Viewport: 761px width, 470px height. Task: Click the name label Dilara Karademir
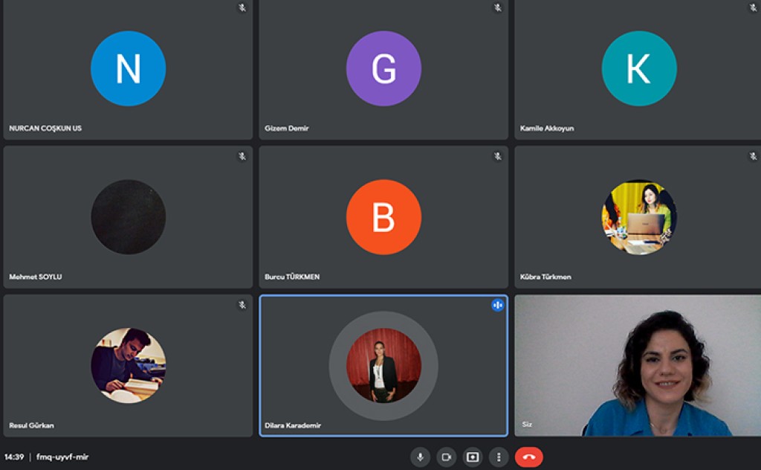[293, 425]
